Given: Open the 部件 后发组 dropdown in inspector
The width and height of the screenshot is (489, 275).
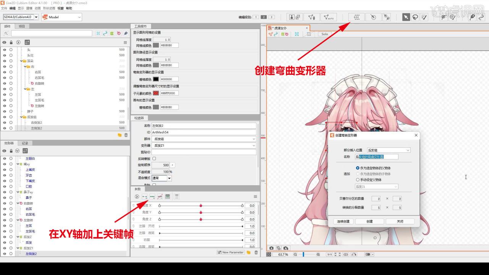Looking at the screenshot, I should pyautogui.click(x=204, y=139).
